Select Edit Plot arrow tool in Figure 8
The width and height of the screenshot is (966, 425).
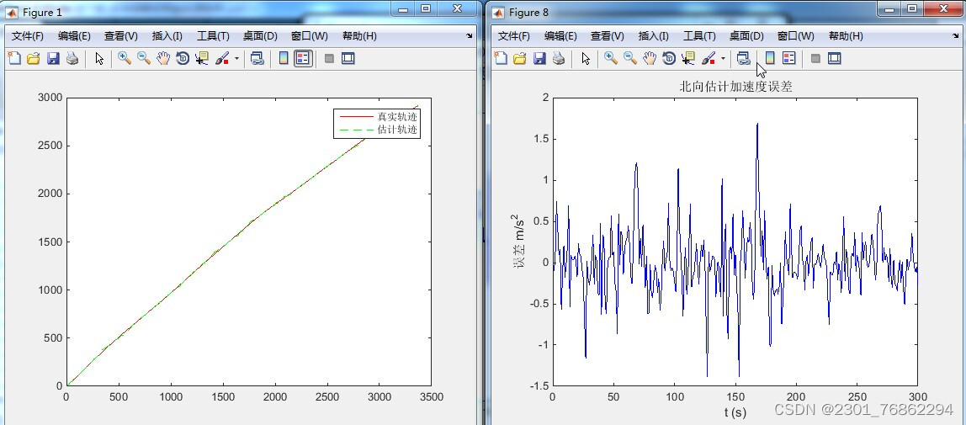(x=586, y=59)
